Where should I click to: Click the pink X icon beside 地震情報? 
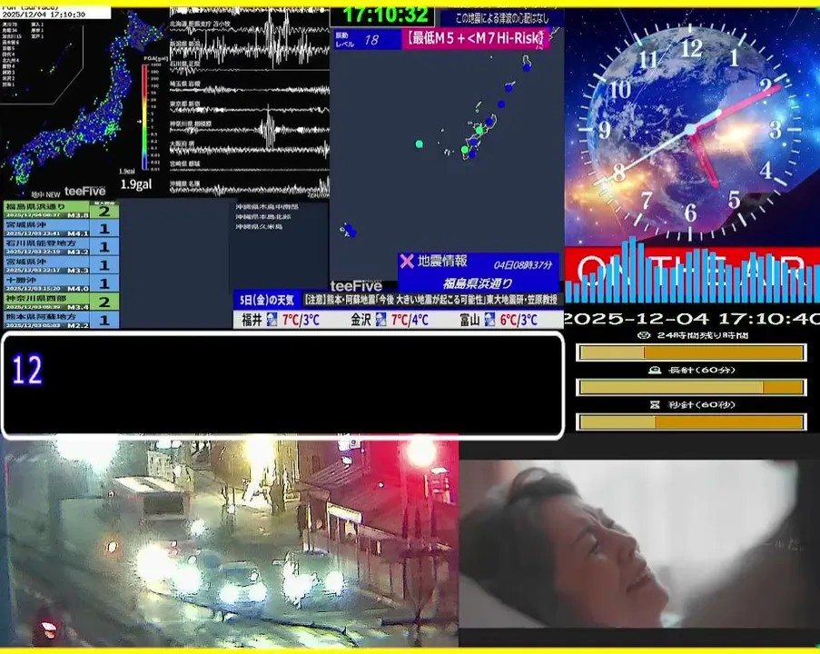[406, 261]
